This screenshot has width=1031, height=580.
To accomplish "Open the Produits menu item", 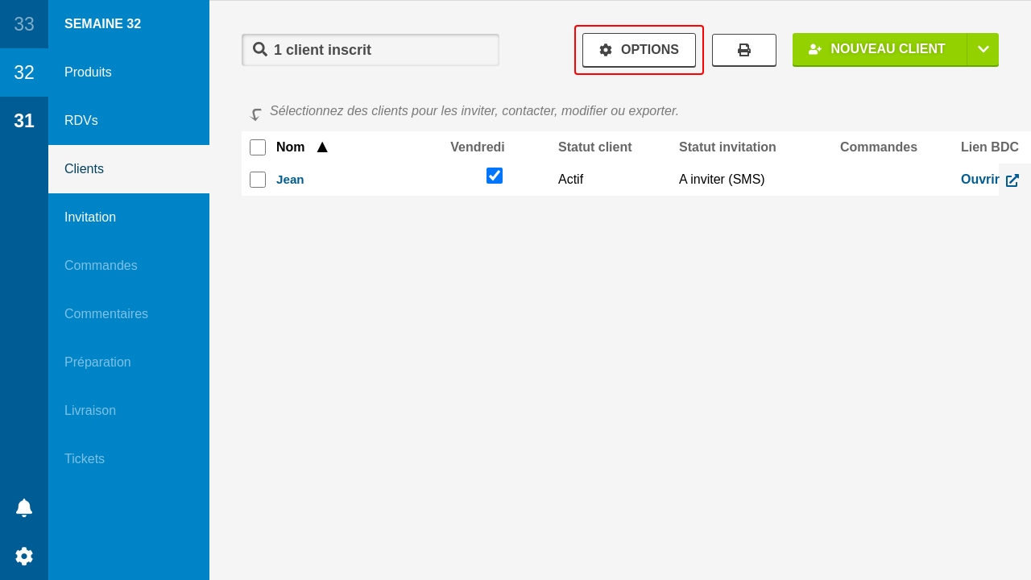I will tap(88, 72).
